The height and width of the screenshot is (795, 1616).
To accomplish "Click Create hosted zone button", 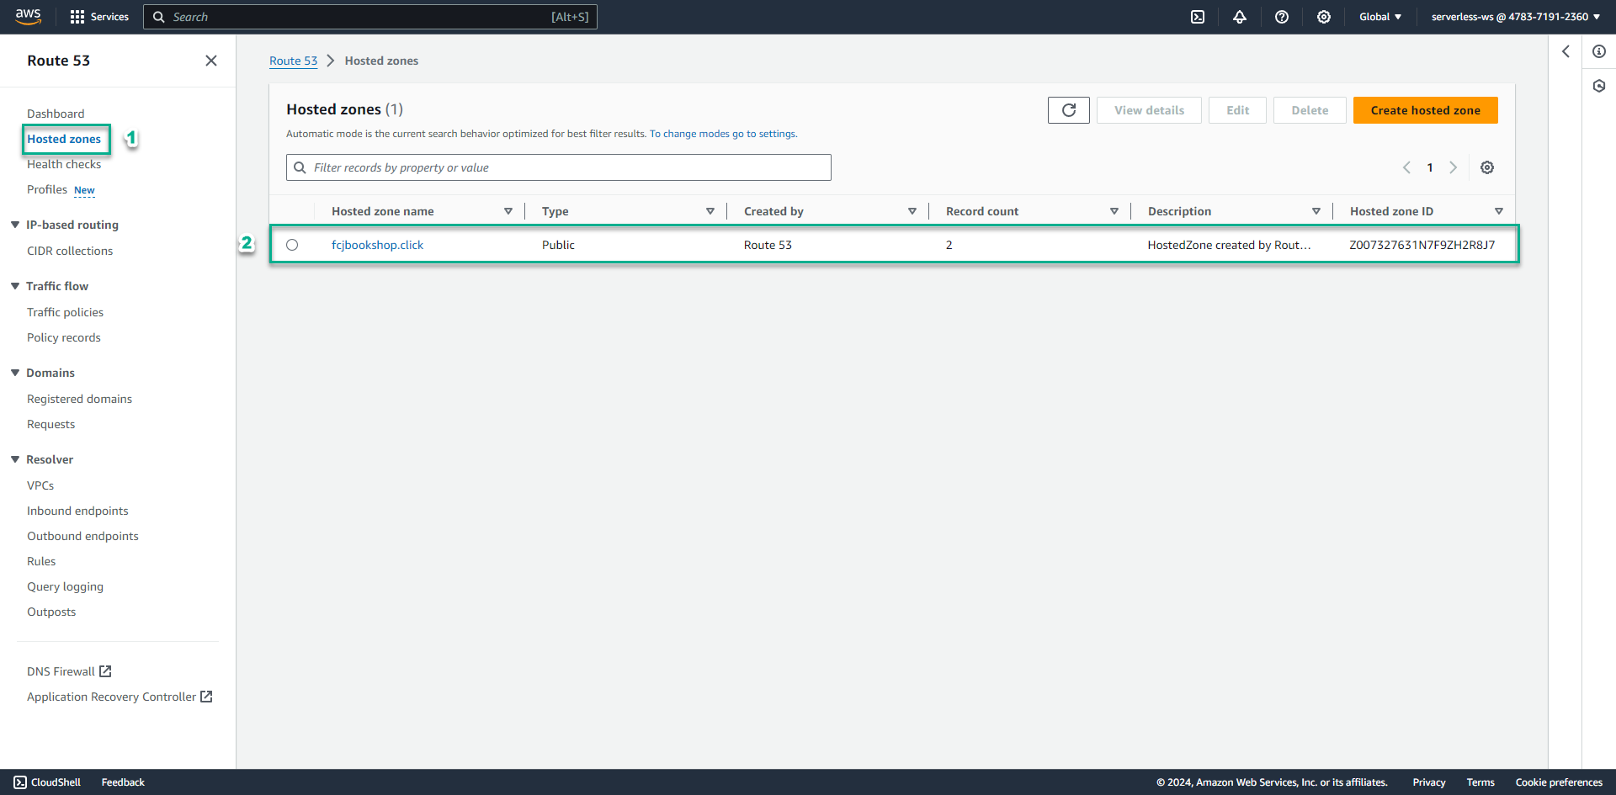I will pyautogui.click(x=1425, y=110).
